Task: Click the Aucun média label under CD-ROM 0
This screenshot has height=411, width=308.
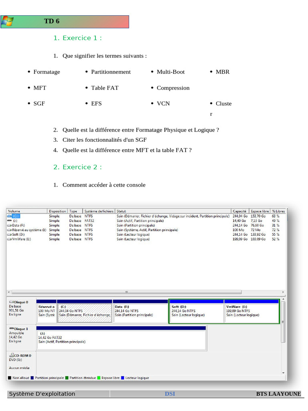Action: [19, 368]
